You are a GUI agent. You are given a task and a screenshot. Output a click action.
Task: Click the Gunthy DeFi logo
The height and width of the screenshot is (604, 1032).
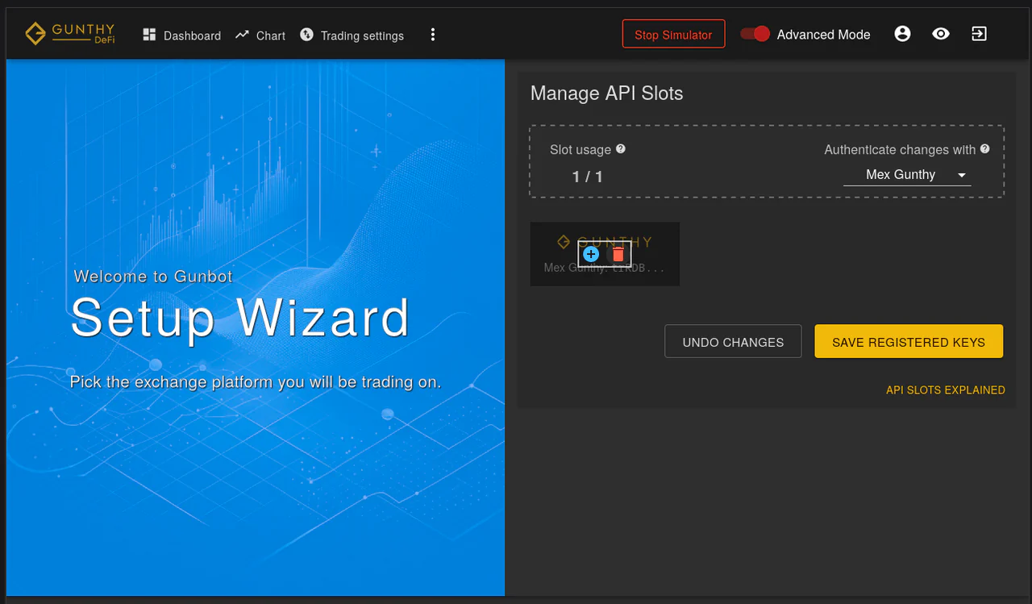70,34
